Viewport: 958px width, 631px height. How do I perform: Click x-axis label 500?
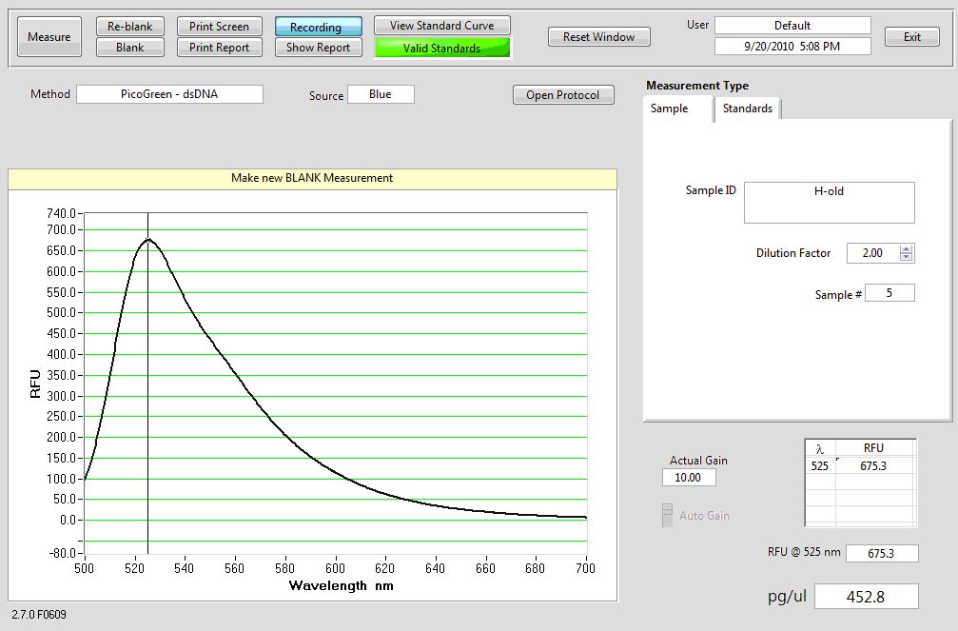85,568
